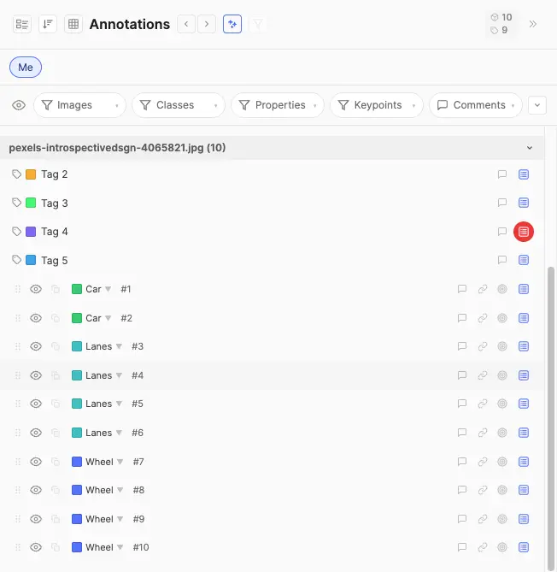Viewport: 557px width, 572px height.
Task: Open the Properties filter dropdown
Action: (x=278, y=105)
